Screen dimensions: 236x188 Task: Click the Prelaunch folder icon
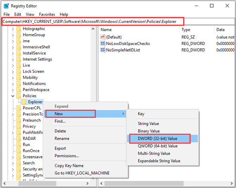[x=19, y=120]
